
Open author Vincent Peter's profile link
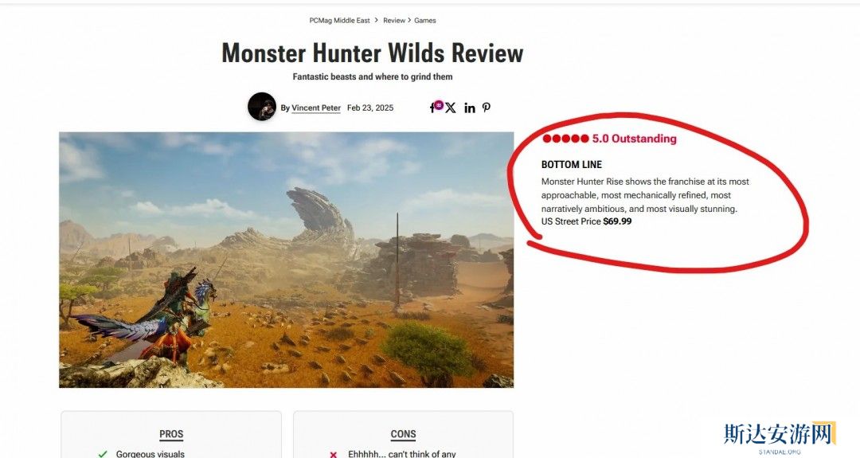pyautogui.click(x=316, y=108)
